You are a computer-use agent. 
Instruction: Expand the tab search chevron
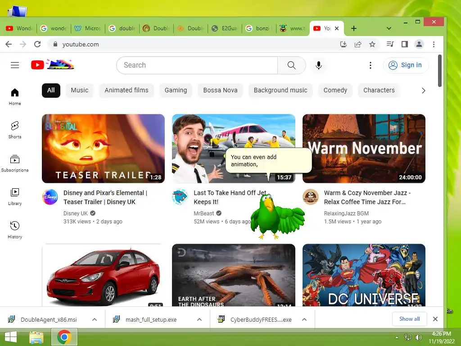point(389,28)
